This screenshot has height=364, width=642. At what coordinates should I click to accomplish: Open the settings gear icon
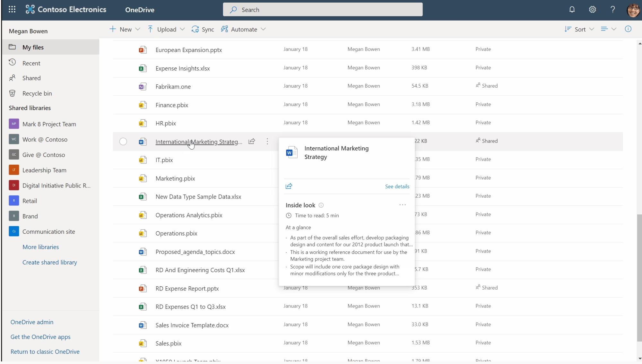pyautogui.click(x=592, y=10)
